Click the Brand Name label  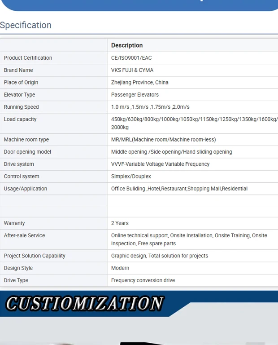[x=18, y=70]
